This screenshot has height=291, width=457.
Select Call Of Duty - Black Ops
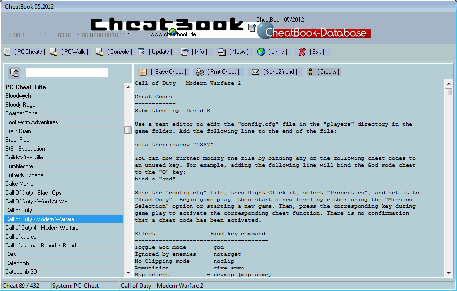(64, 193)
